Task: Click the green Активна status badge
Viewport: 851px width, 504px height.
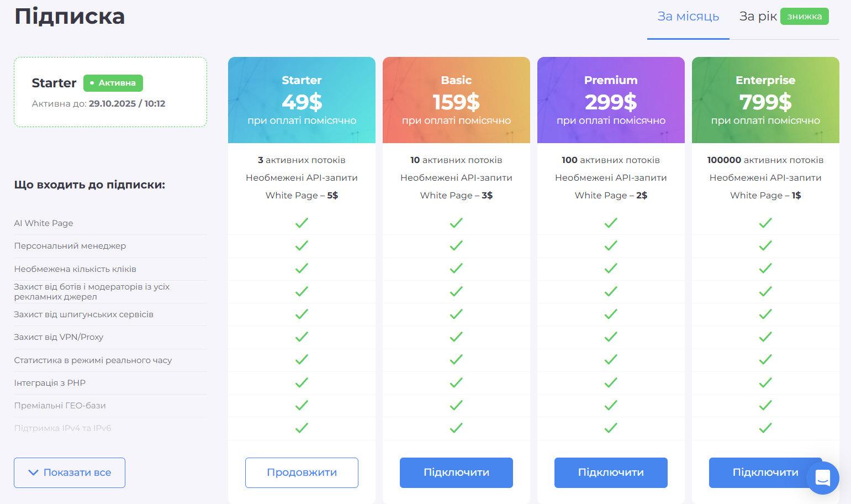Action: [x=113, y=83]
